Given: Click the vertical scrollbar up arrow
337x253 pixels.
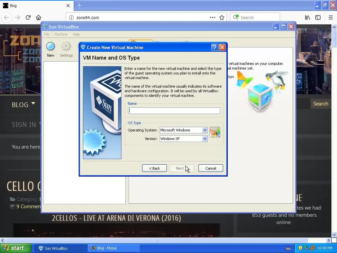Looking at the screenshot, I should 334,27.
